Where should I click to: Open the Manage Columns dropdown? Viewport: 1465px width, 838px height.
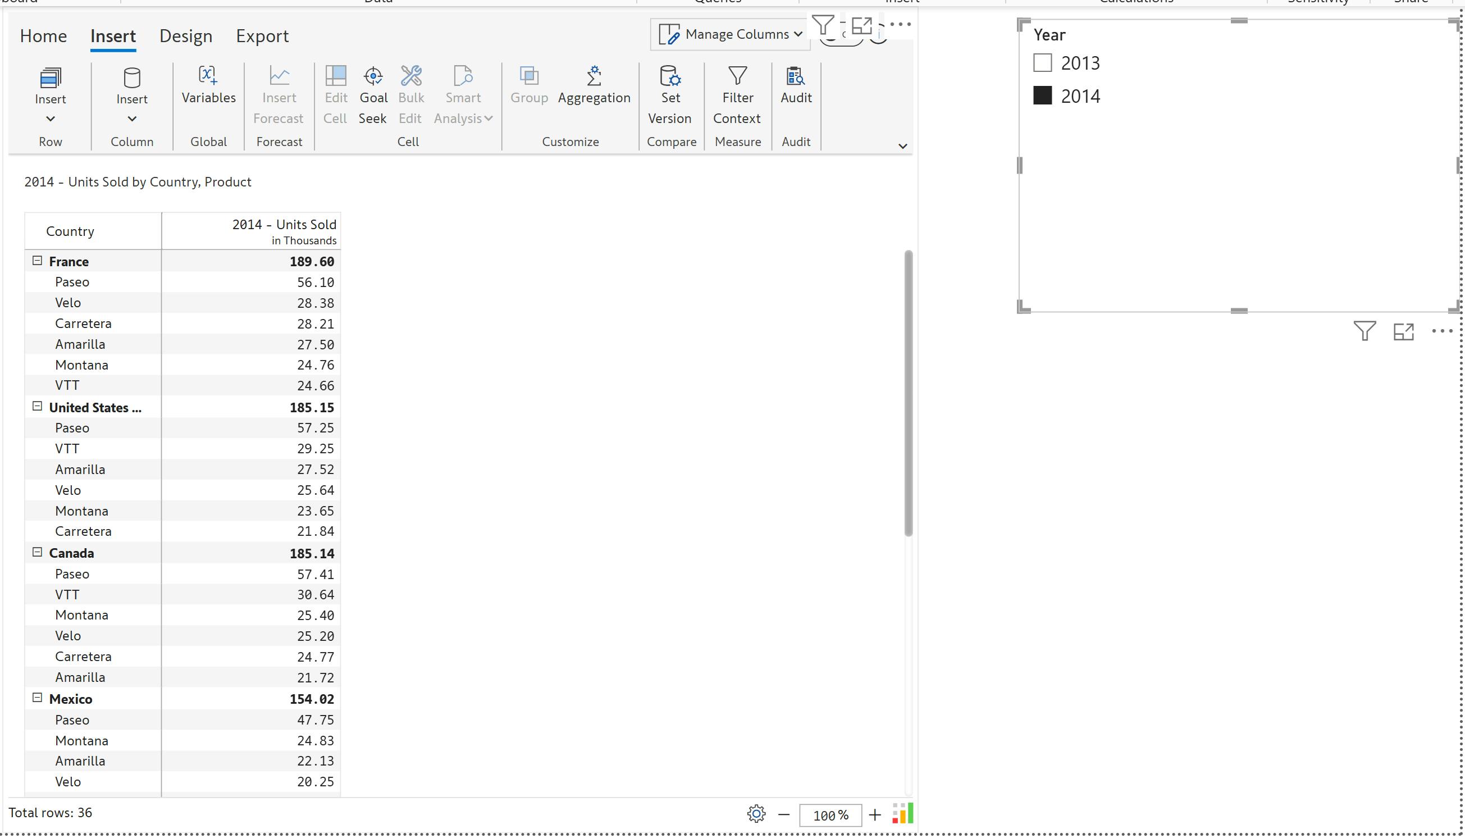(x=730, y=34)
